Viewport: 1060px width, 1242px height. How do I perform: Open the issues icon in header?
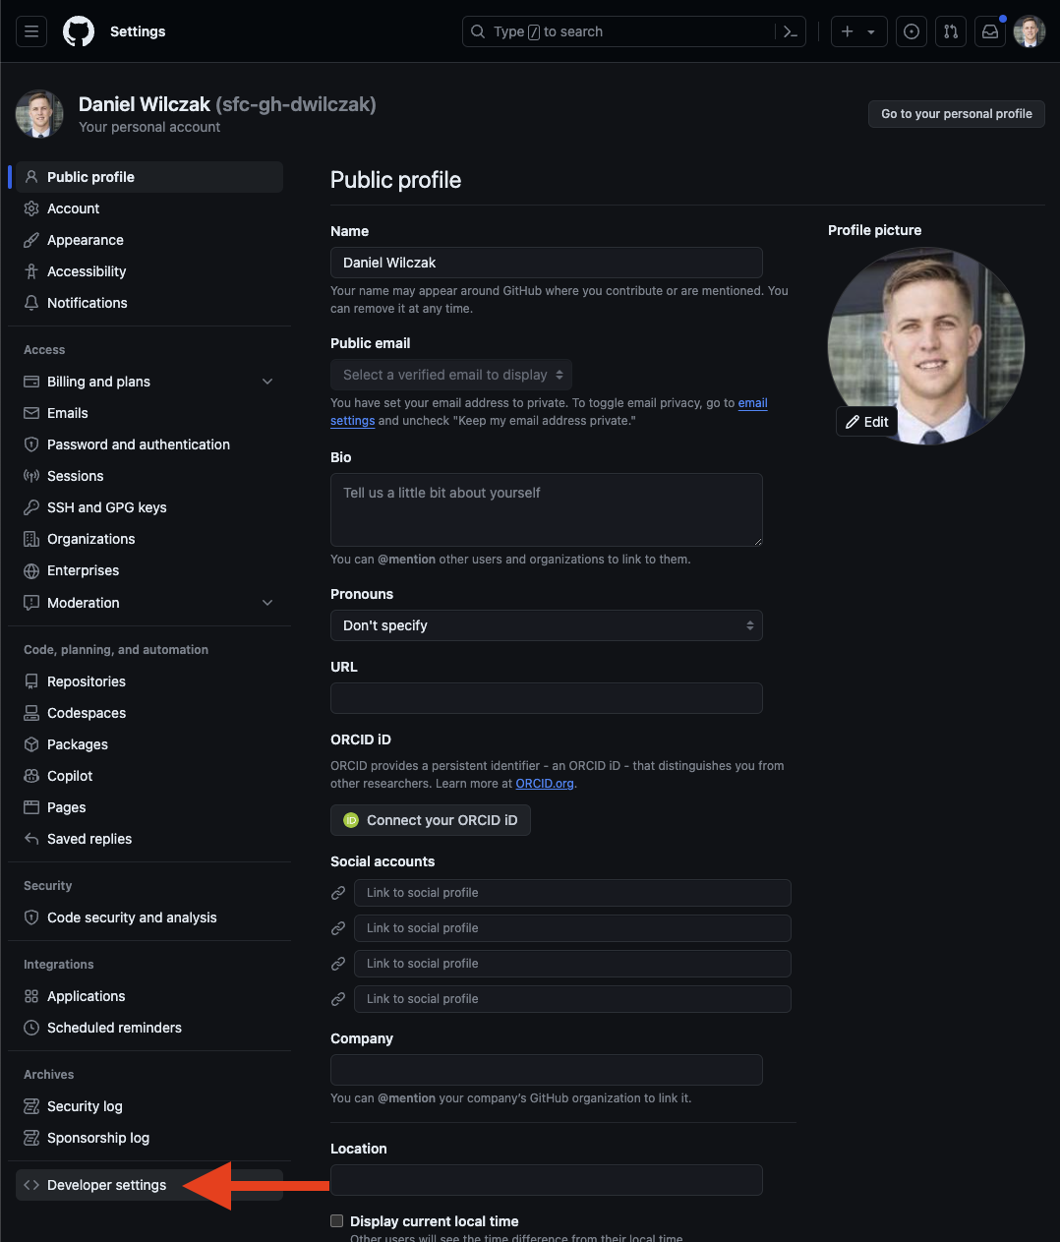pos(912,31)
